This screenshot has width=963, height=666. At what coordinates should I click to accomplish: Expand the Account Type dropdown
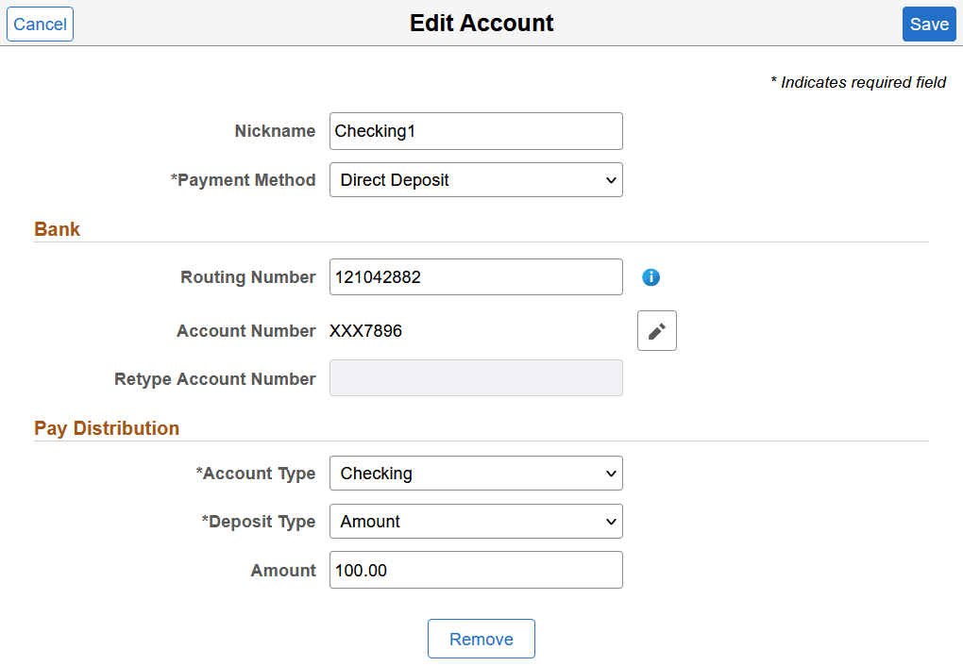pos(476,474)
